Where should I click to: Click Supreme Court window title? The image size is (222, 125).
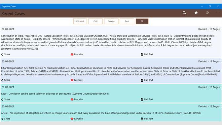9,6
